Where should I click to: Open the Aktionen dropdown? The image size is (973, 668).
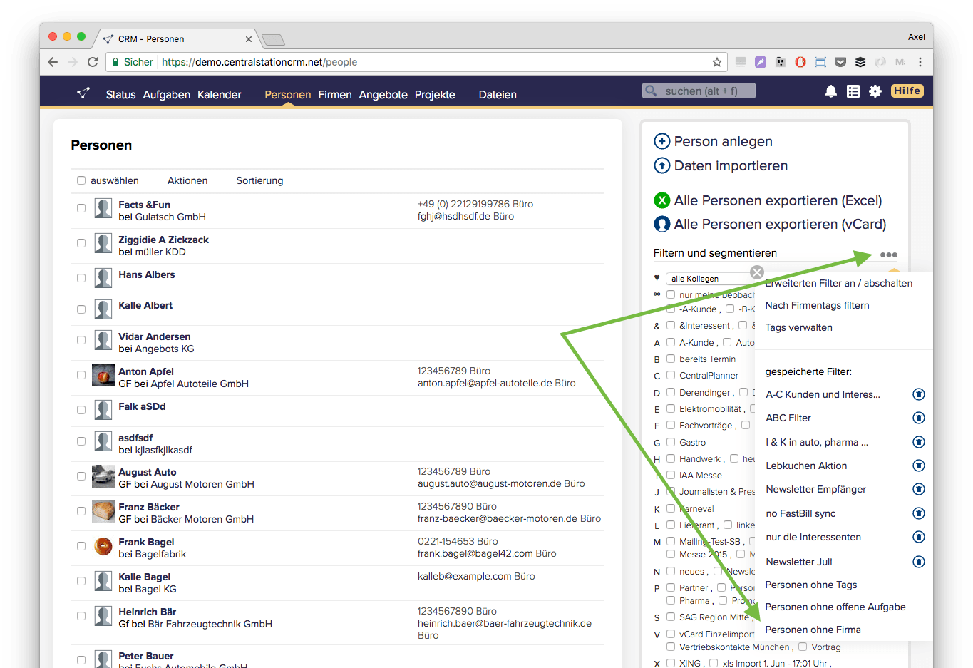pyautogui.click(x=187, y=181)
